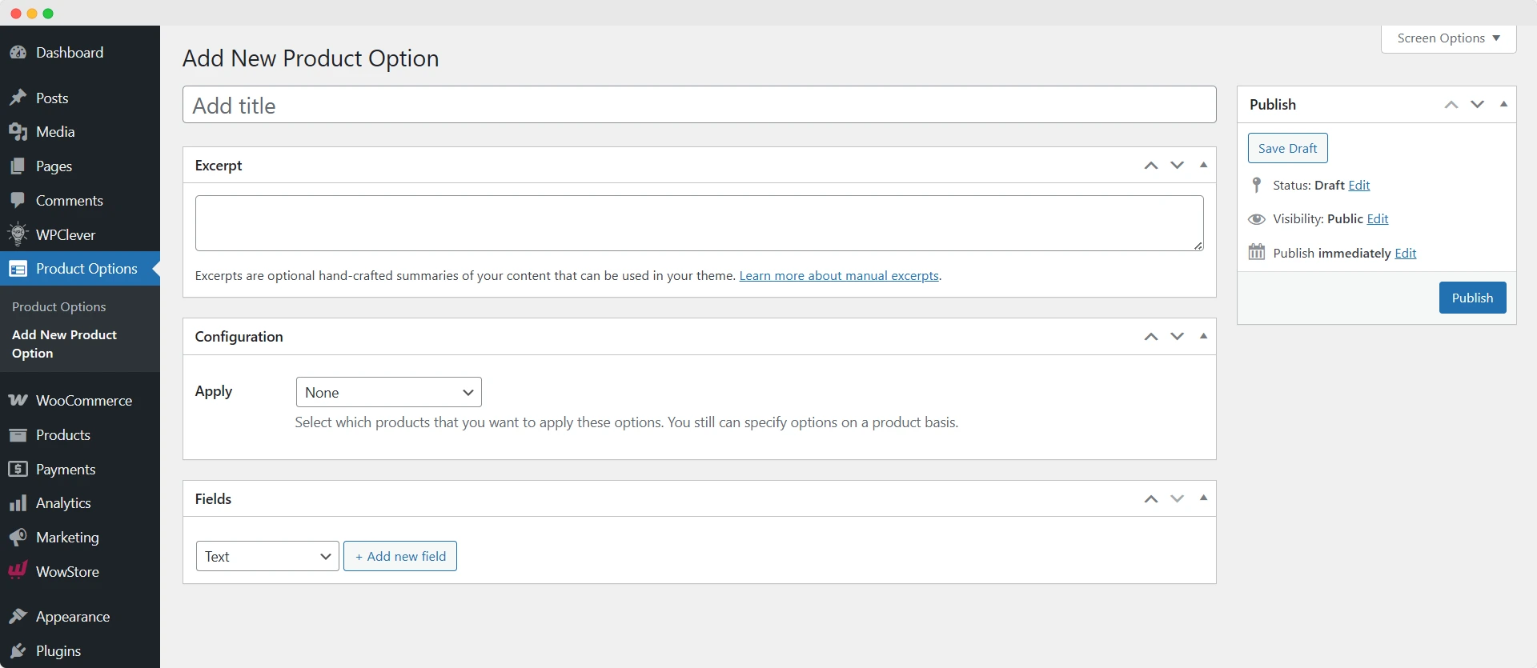Click the Pages icon in sidebar
This screenshot has height=668, width=1537.
click(18, 166)
